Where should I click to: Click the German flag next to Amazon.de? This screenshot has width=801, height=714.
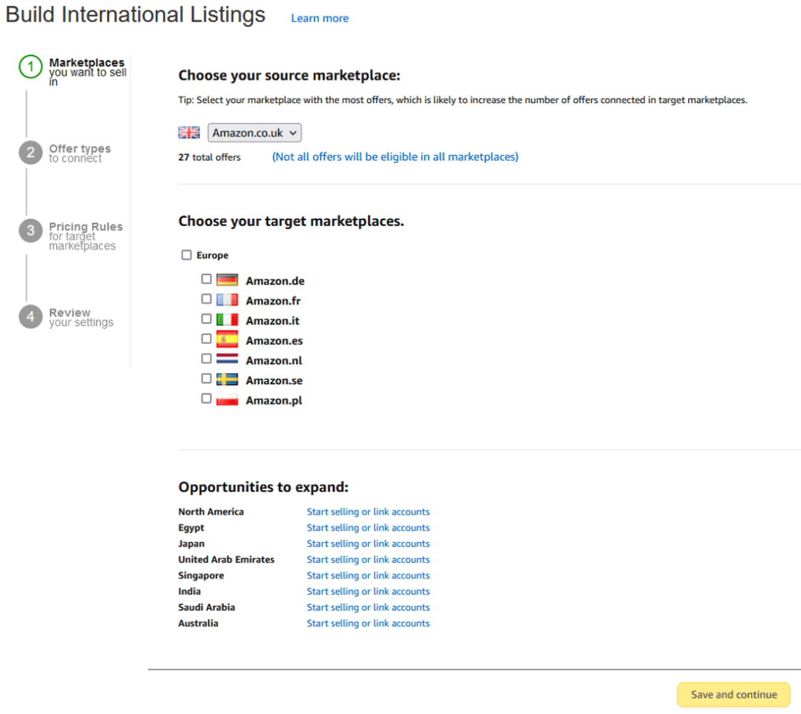pos(227,280)
